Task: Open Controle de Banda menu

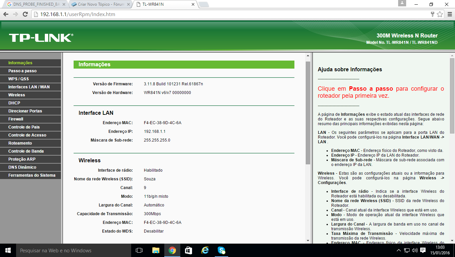Action: pos(30,151)
